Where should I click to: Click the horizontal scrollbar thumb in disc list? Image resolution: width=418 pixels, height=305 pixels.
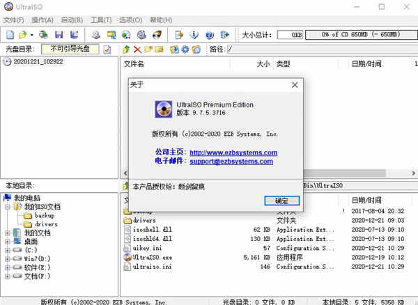tap(344, 173)
